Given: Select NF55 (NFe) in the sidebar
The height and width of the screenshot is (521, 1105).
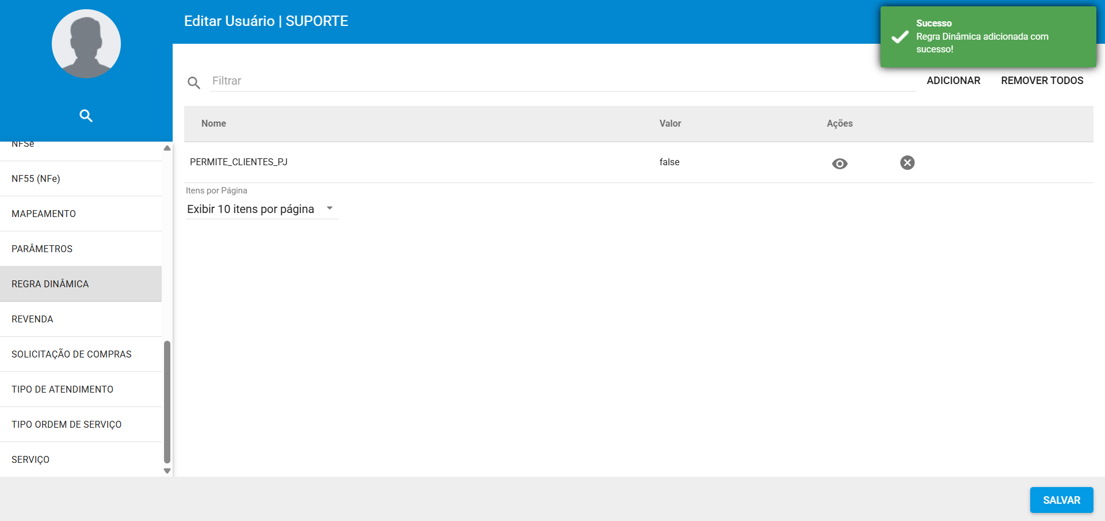Looking at the screenshot, I should (81, 178).
